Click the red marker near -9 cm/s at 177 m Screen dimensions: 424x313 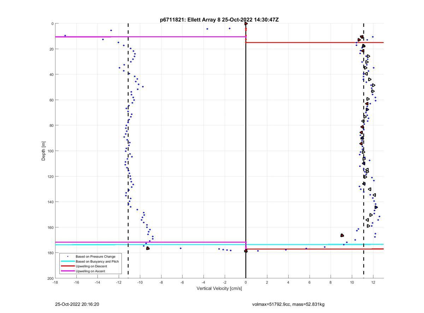coord(148,248)
